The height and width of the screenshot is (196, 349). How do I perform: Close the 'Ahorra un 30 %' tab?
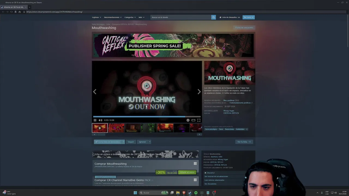26,7
